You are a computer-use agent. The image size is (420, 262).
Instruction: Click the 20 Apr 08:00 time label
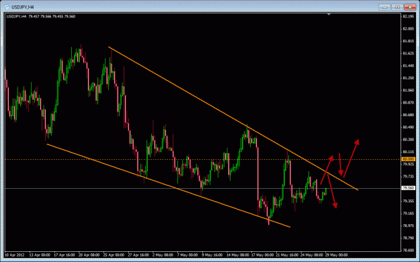point(89,255)
